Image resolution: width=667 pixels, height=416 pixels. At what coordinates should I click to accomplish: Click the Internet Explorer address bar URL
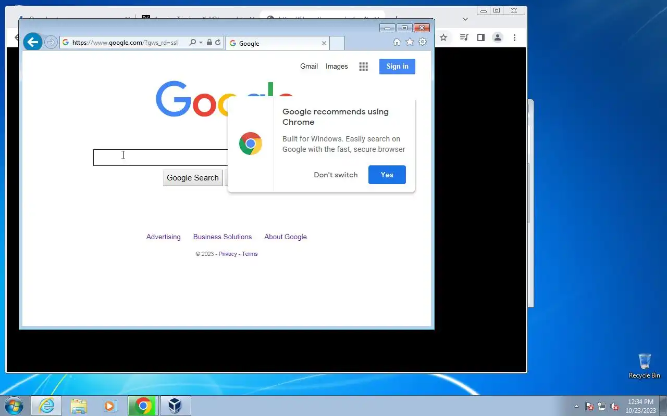(x=125, y=43)
